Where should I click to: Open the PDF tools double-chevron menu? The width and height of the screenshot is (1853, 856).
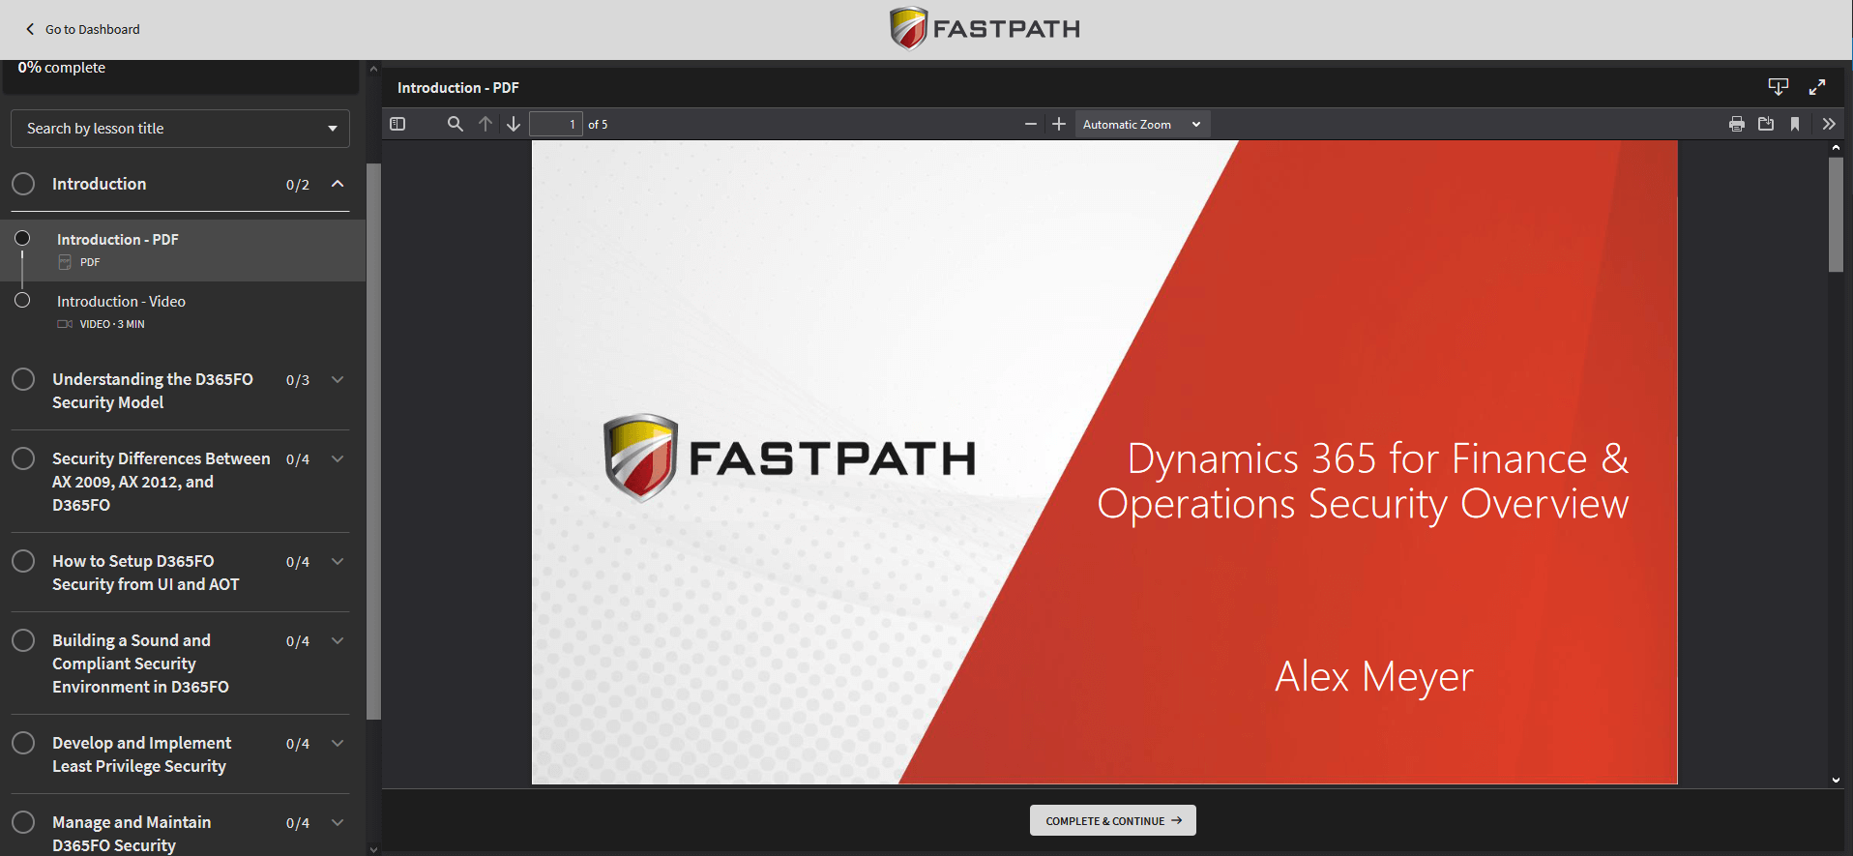click(x=1829, y=124)
